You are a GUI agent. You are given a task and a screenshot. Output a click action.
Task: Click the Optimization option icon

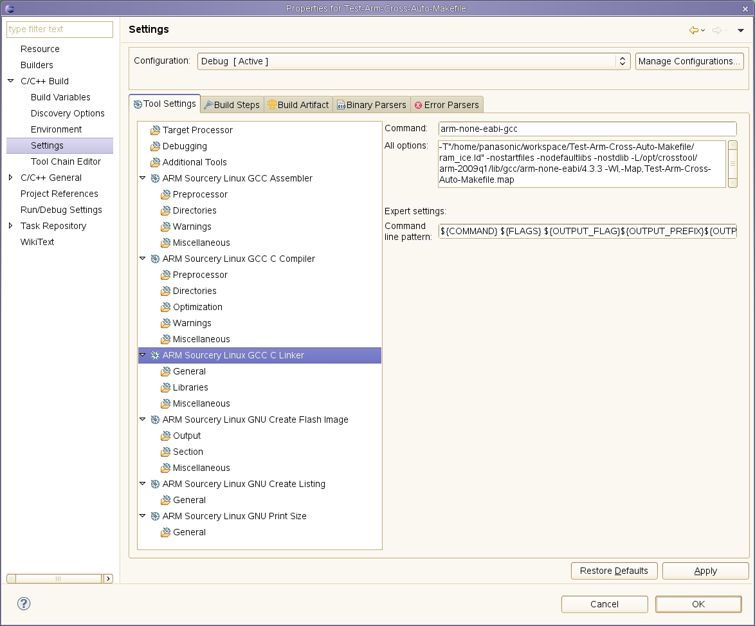point(166,307)
